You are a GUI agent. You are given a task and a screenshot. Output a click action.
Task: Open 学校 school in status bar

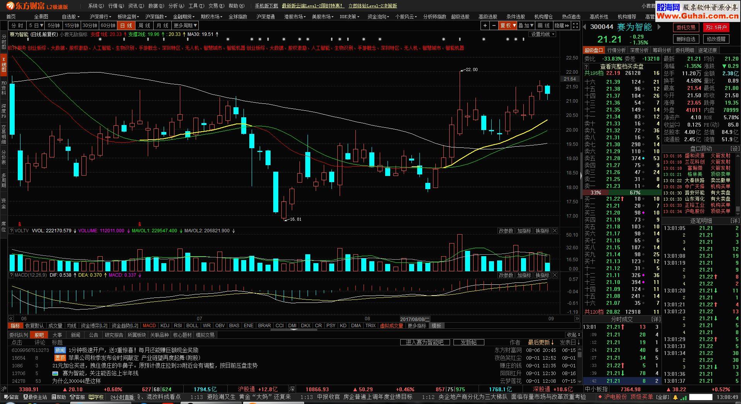pos(96,397)
